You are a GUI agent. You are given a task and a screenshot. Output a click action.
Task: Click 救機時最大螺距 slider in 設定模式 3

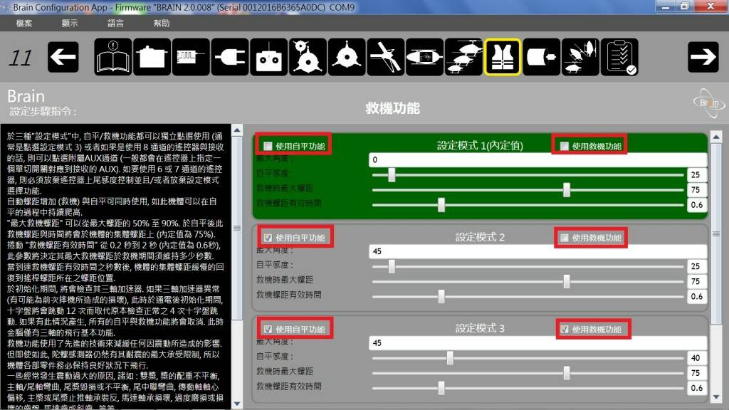(528, 373)
